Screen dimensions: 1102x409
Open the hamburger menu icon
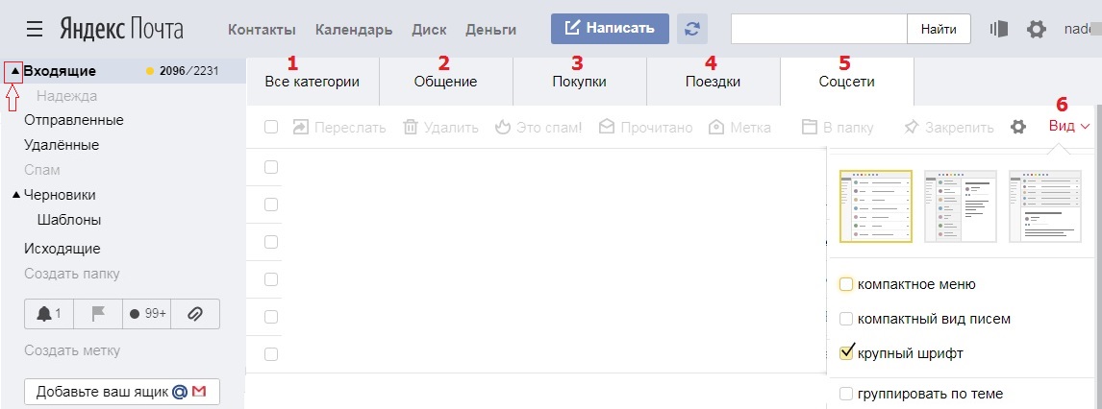pyautogui.click(x=35, y=29)
